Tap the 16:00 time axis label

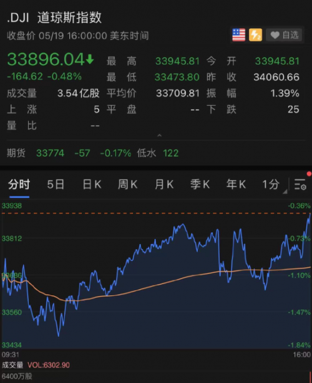pyautogui.click(x=301, y=355)
